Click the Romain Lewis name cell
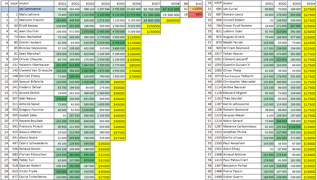Image resolution: width=317 pixels, height=180 pixels. point(242,15)
